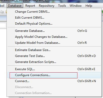
Task: Select Edit Current DBMS... entry
Action: (54, 18)
